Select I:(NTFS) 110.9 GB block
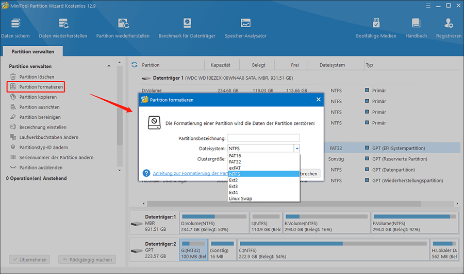Screen dimensions: 464x274 [266, 223]
